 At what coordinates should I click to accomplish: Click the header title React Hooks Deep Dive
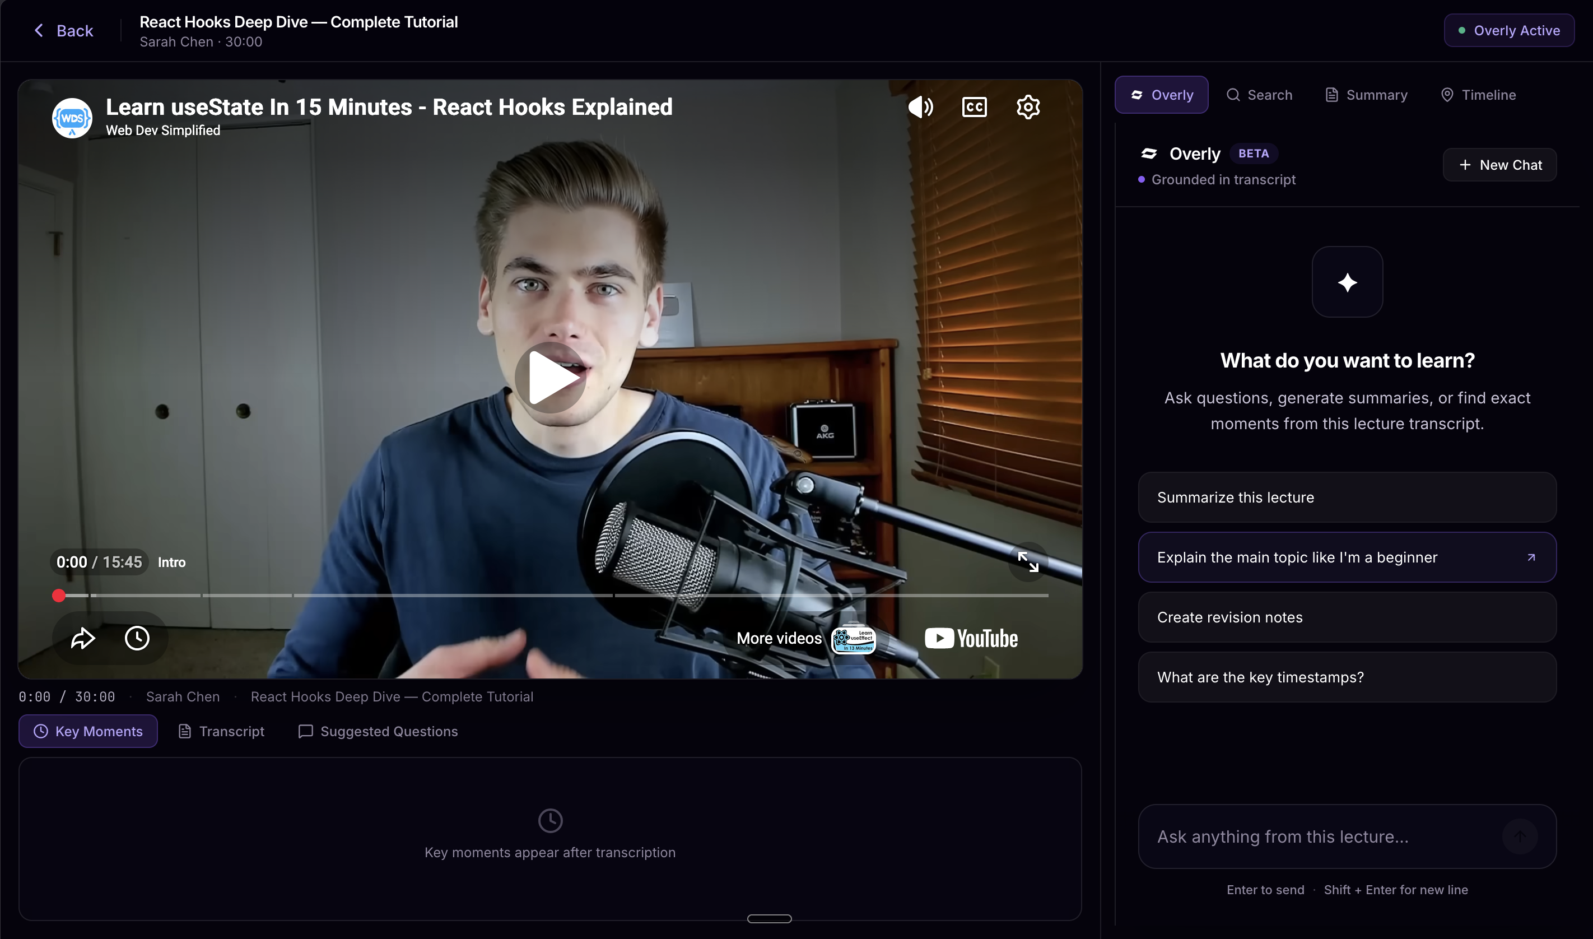tap(299, 22)
